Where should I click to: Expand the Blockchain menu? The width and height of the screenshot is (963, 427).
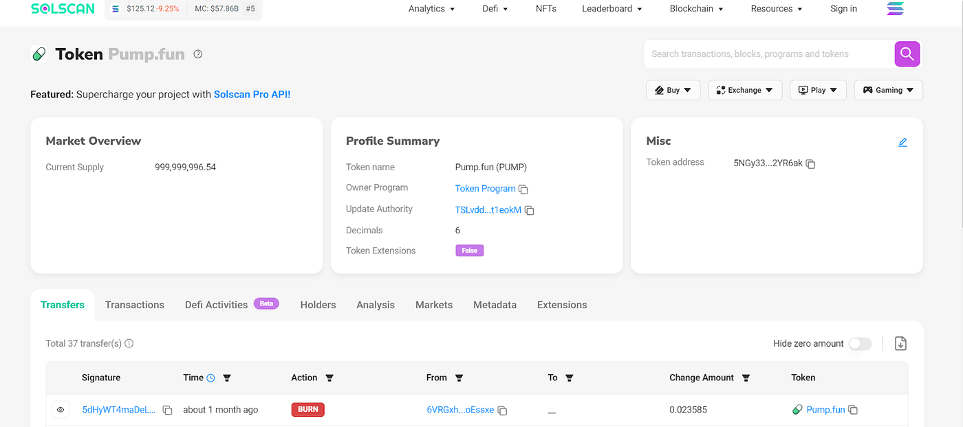pyautogui.click(x=697, y=9)
